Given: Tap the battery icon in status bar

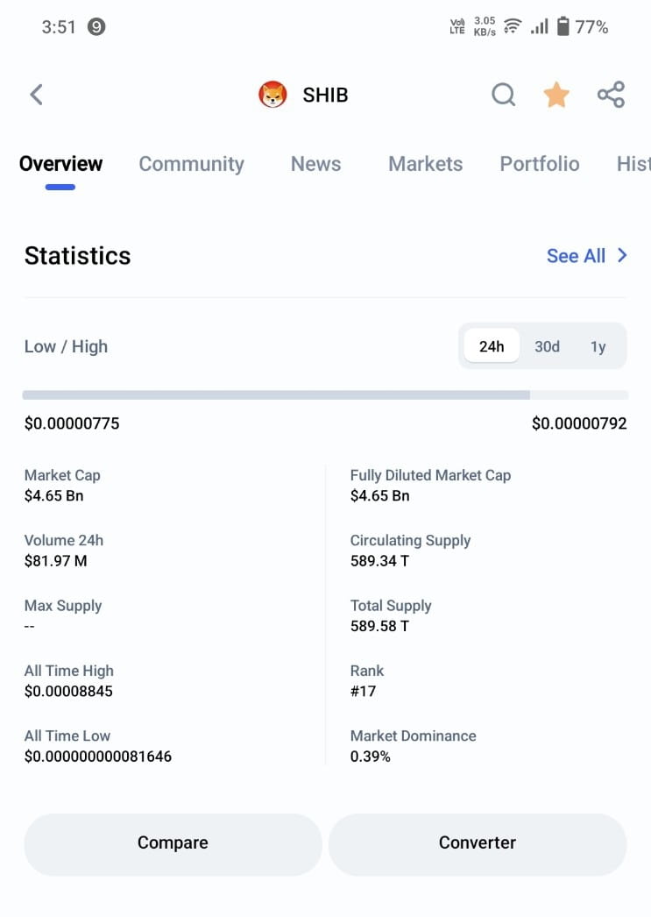Looking at the screenshot, I should point(563,27).
